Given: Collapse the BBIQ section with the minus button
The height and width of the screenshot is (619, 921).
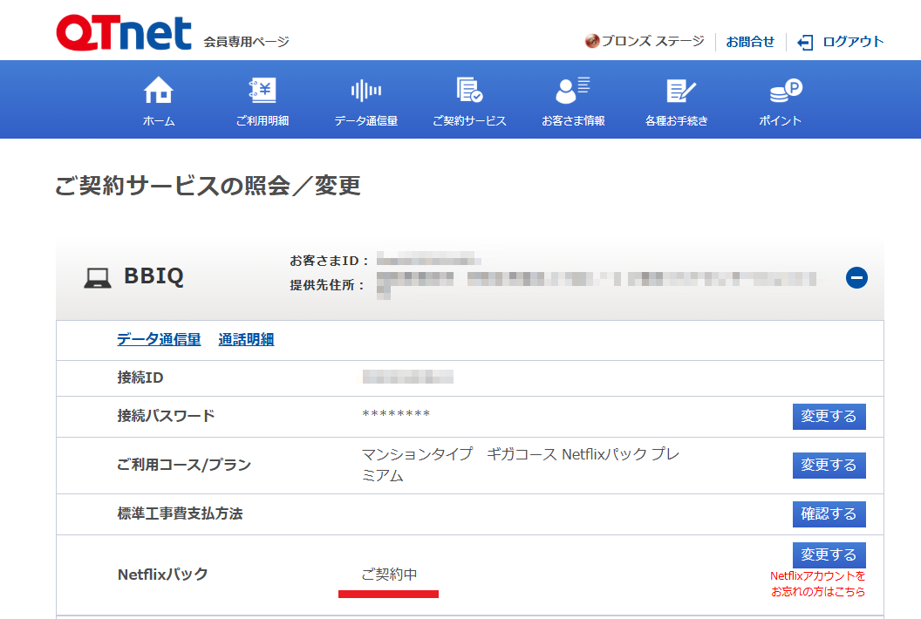Looking at the screenshot, I should (x=856, y=278).
